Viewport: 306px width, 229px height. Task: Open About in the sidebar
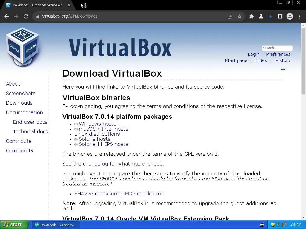(13, 84)
